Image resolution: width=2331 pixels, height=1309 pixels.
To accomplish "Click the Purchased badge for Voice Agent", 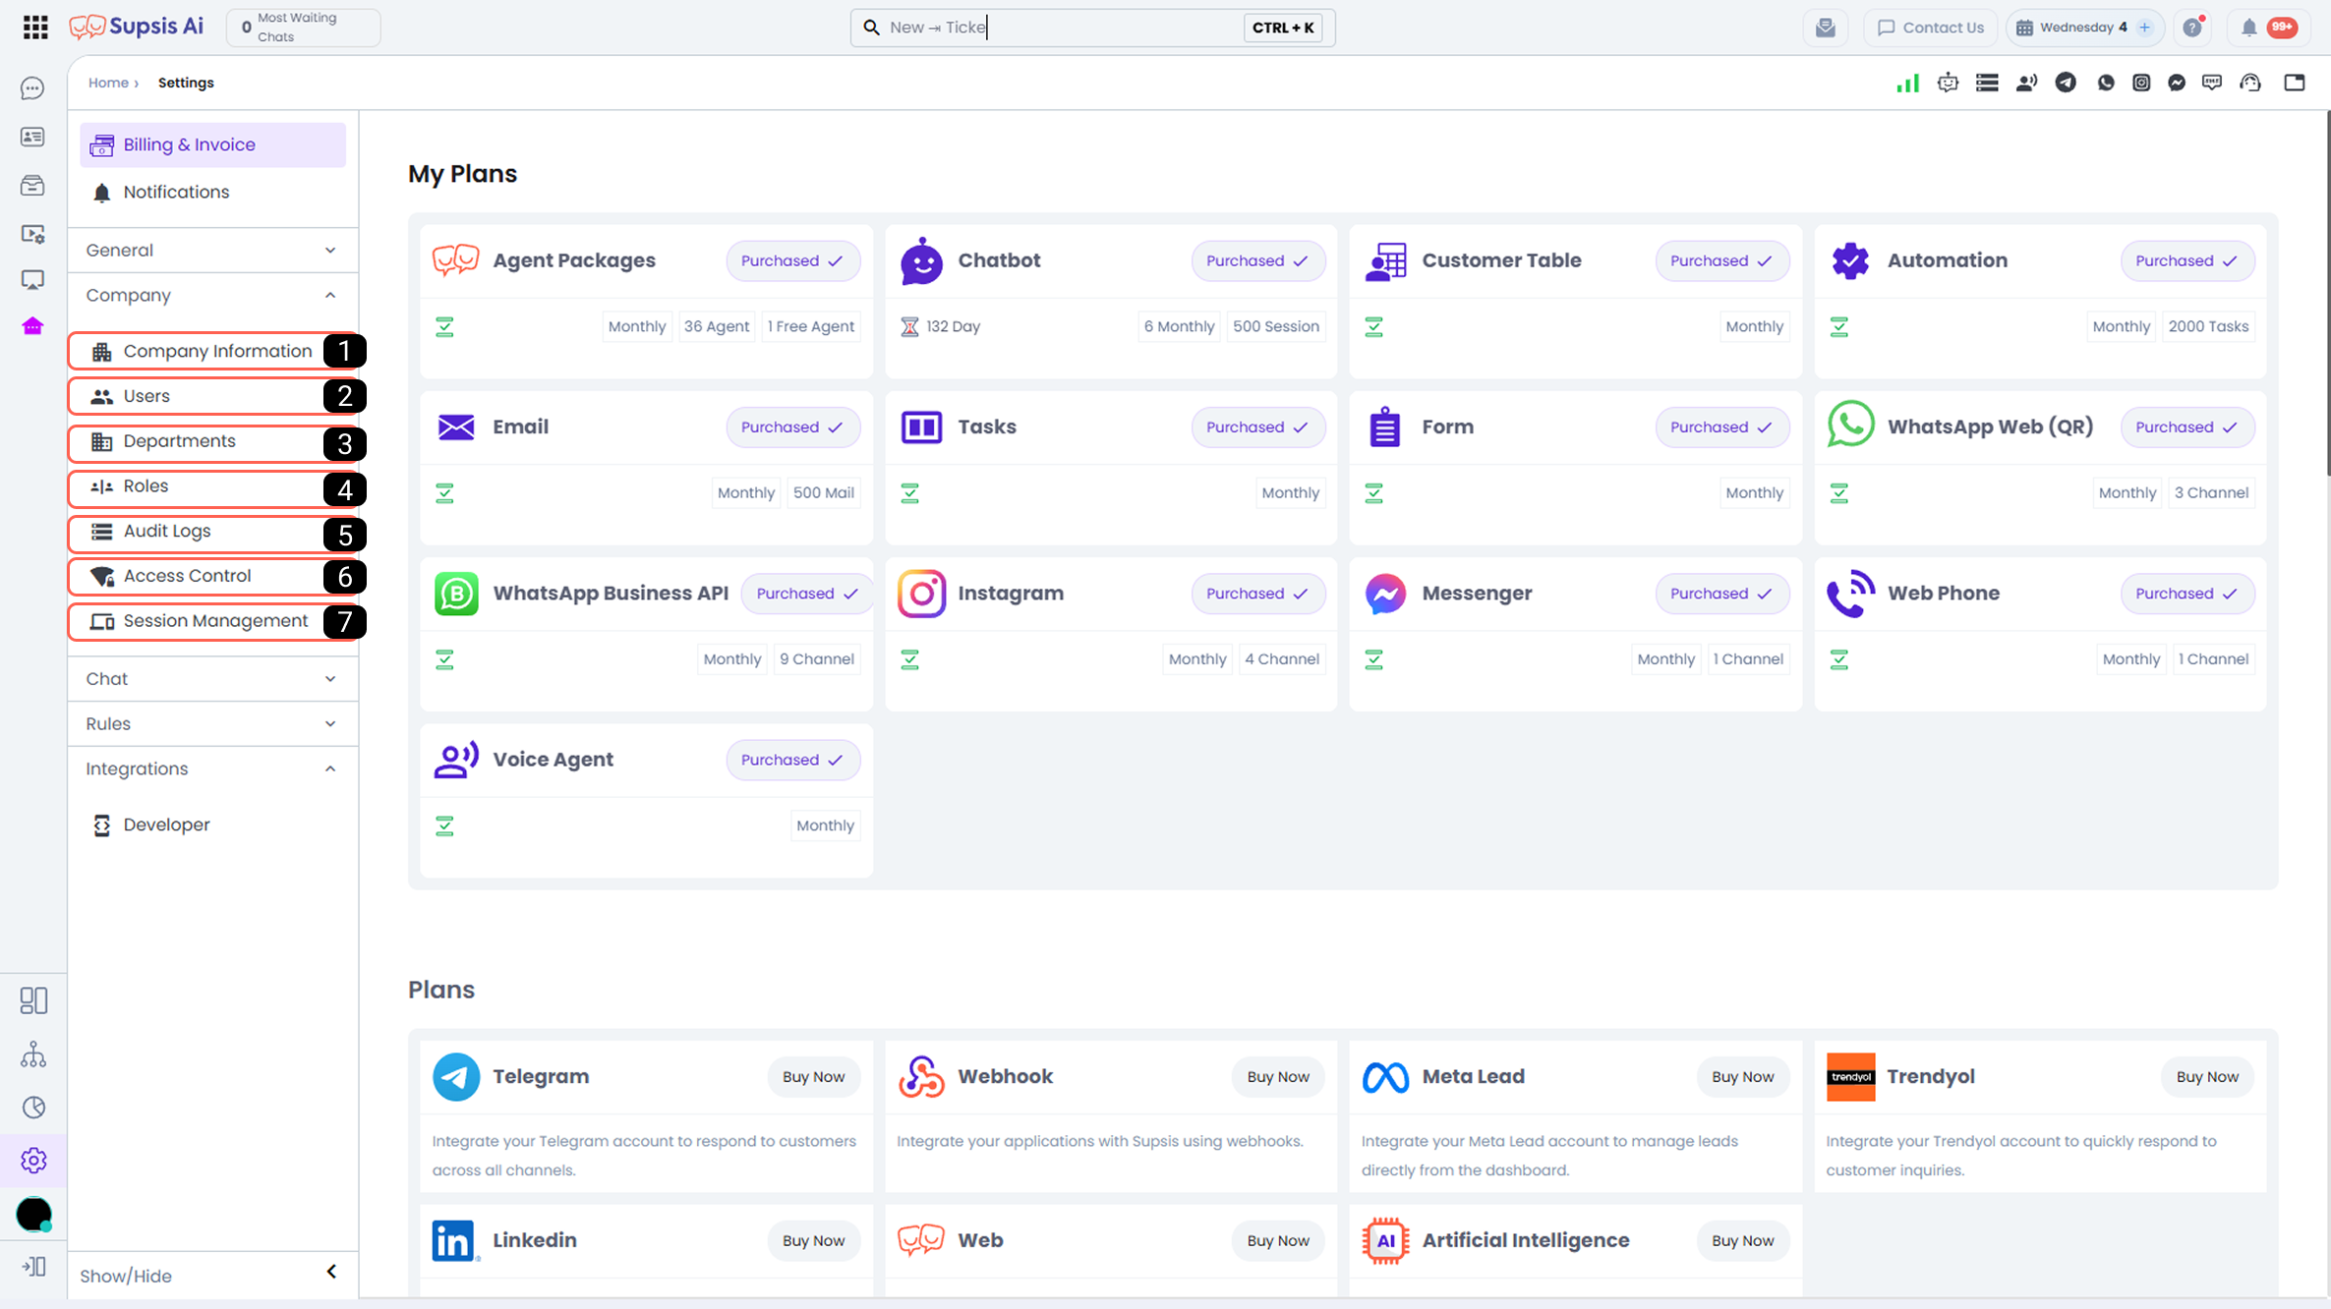I will (x=792, y=761).
